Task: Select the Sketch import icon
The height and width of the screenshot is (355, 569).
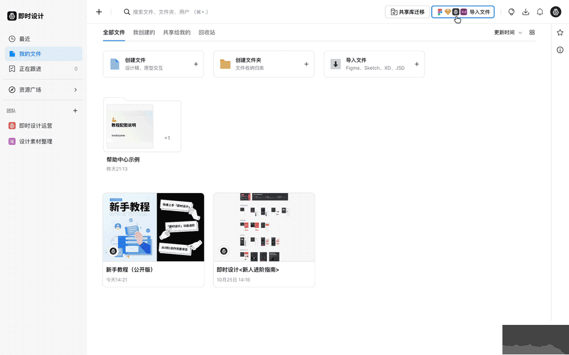Action: point(447,11)
